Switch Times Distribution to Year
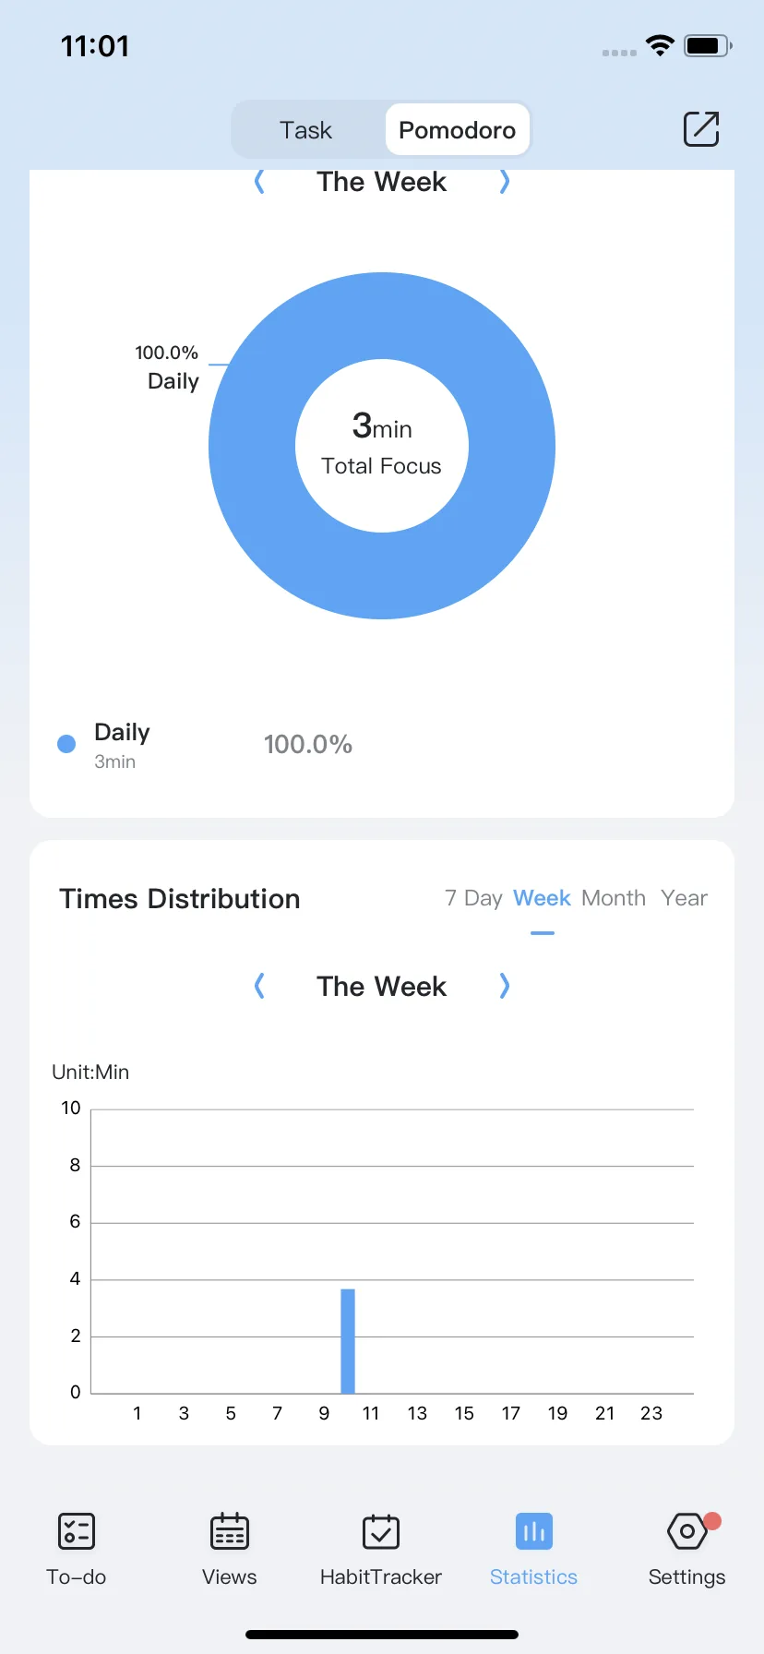 (684, 898)
